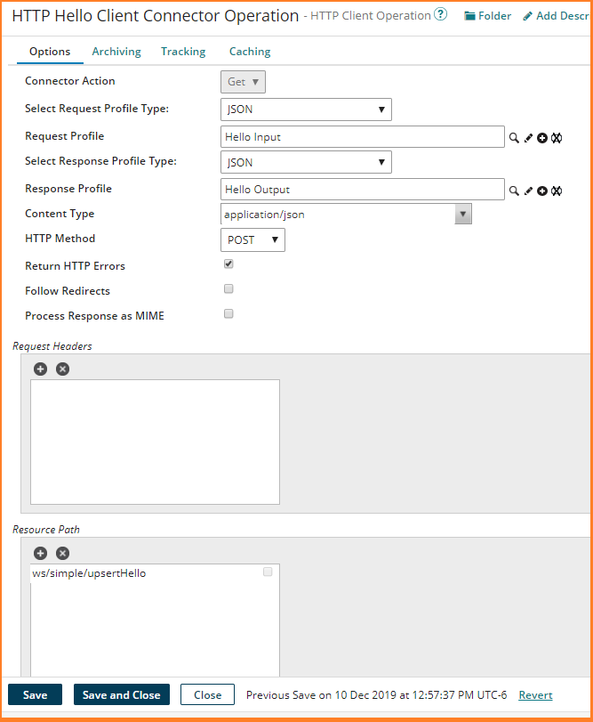593x722 pixels.
Task: Enable Process Response as MIME checkbox
Action: [x=228, y=314]
